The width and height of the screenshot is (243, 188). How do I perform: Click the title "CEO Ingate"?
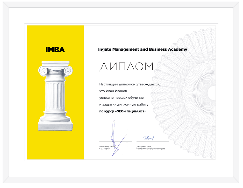[x=104, y=149]
